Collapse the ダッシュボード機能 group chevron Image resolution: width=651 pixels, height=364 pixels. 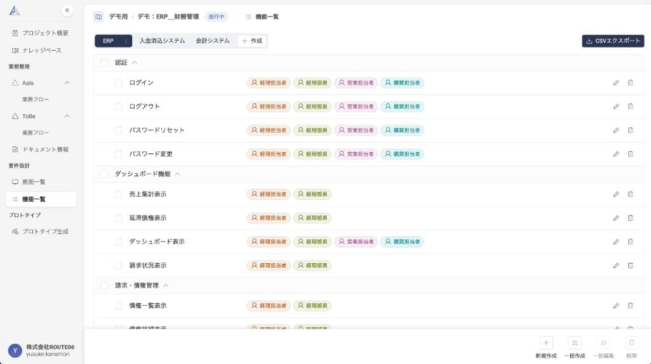pos(178,174)
